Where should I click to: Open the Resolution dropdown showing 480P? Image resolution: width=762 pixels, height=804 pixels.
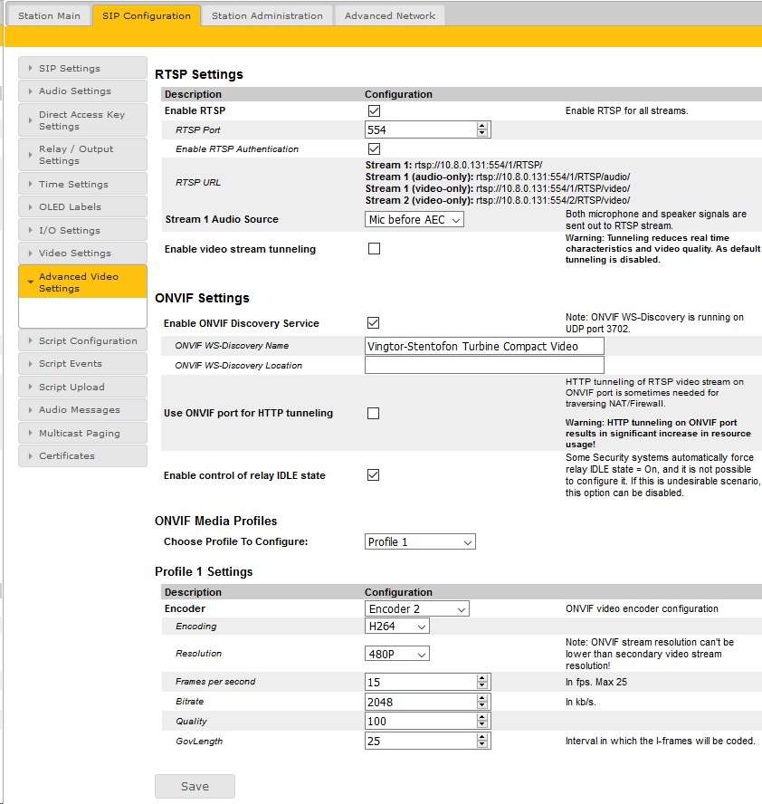(397, 654)
